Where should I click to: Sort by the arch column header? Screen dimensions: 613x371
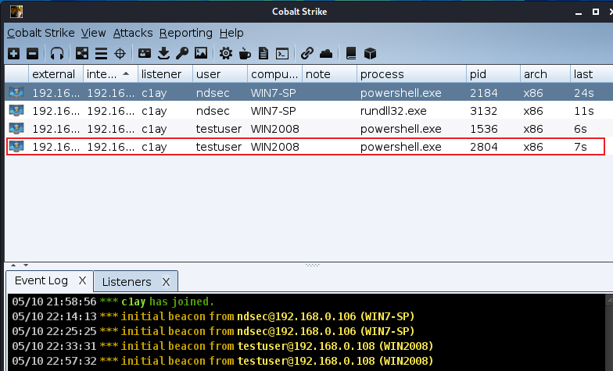coord(546,73)
